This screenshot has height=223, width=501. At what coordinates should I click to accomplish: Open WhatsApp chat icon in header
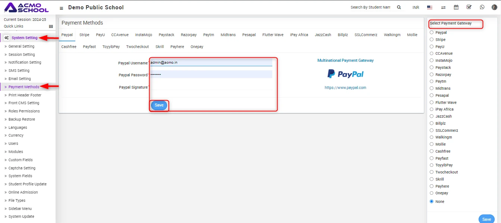(x=482, y=7)
